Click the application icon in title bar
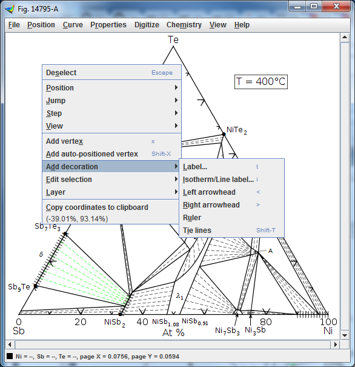The width and height of the screenshot is (355, 367). (10, 9)
